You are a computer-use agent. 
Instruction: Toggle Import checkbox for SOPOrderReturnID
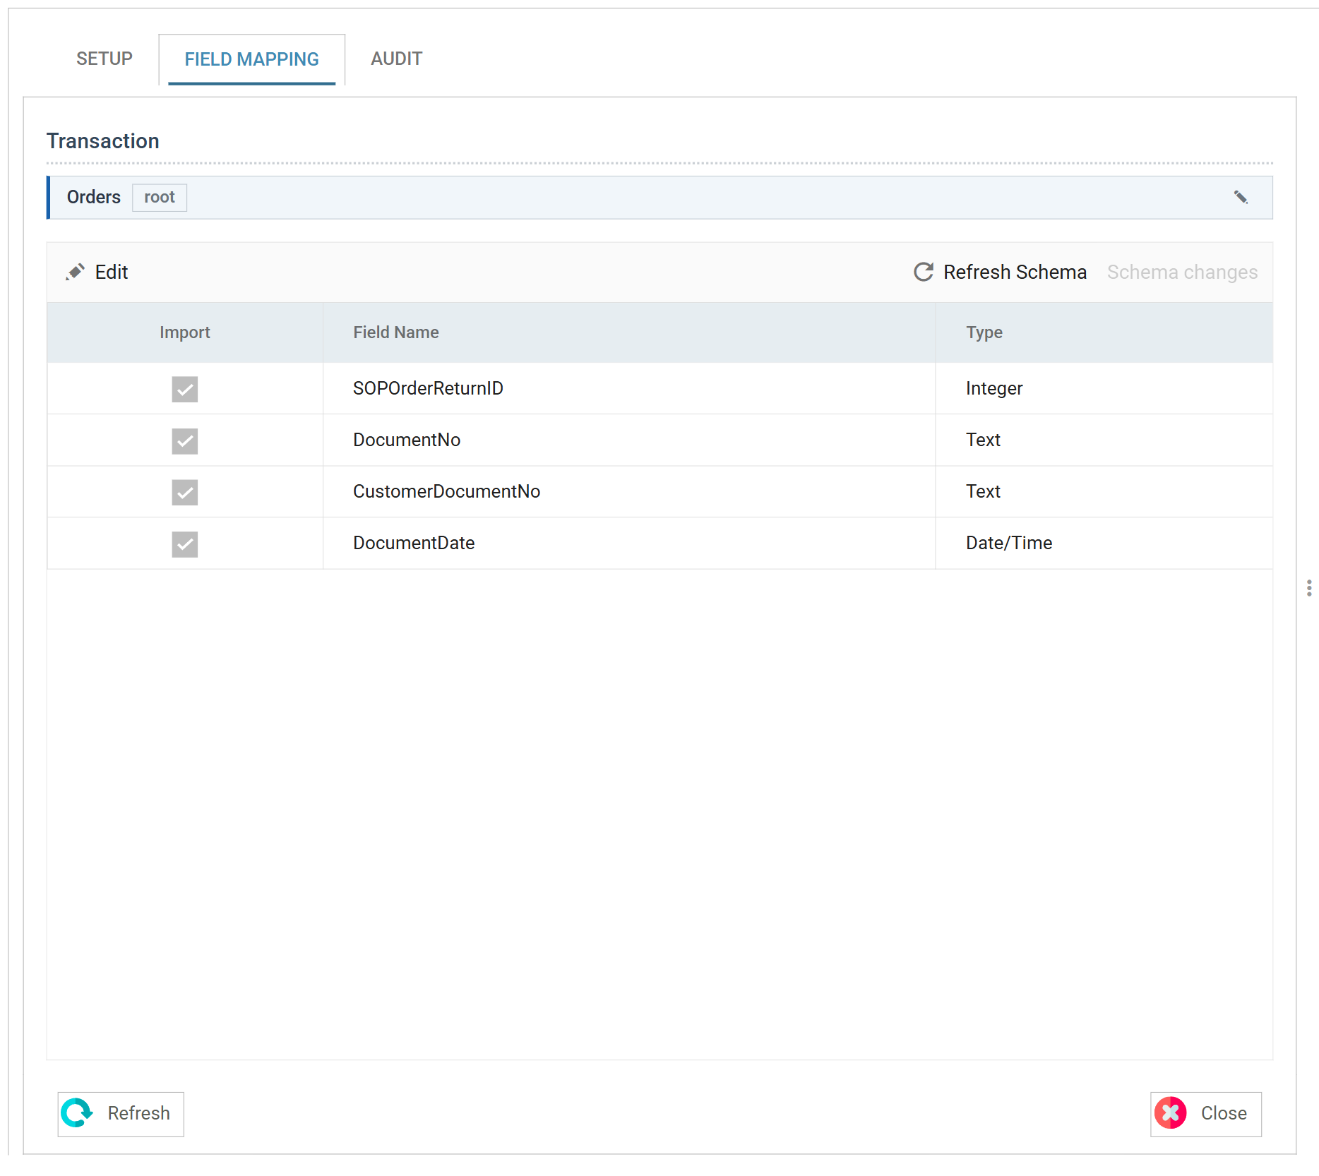click(185, 389)
